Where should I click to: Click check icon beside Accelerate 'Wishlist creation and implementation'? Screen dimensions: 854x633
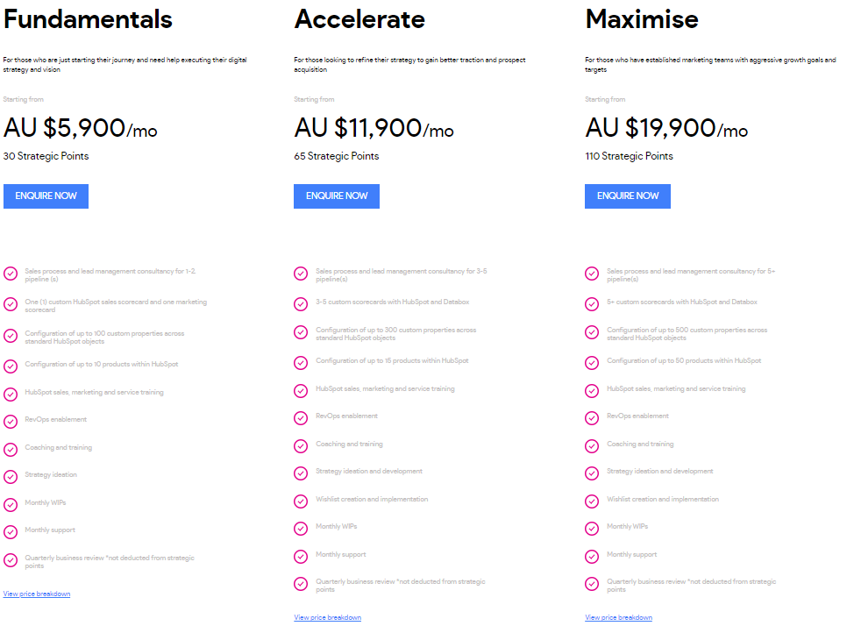(x=301, y=501)
